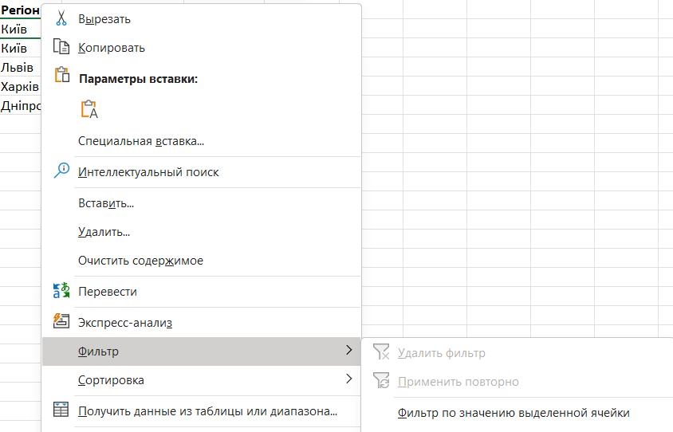Screen dimensions: 673x432
Task: Expand the Сортировка submenu arrow
Action: [x=349, y=379]
